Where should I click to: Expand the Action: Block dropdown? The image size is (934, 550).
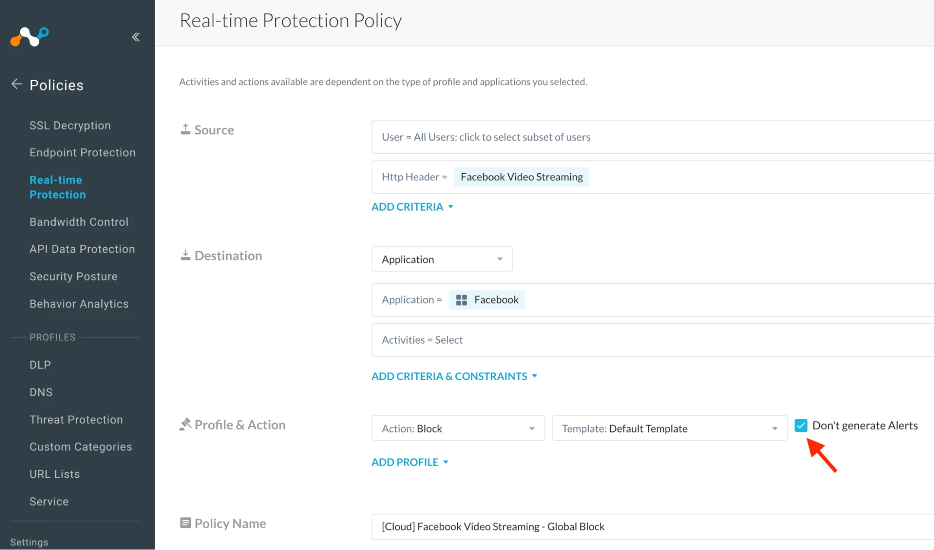pos(458,428)
